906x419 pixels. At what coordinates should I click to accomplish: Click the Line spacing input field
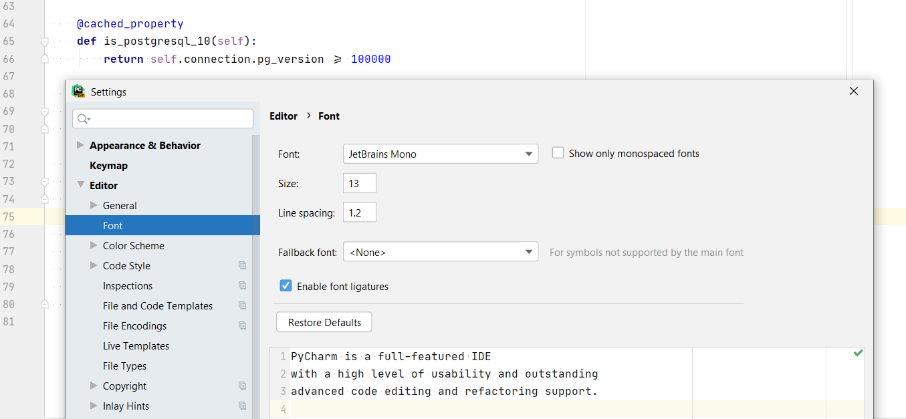pyautogui.click(x=360, y=213)
